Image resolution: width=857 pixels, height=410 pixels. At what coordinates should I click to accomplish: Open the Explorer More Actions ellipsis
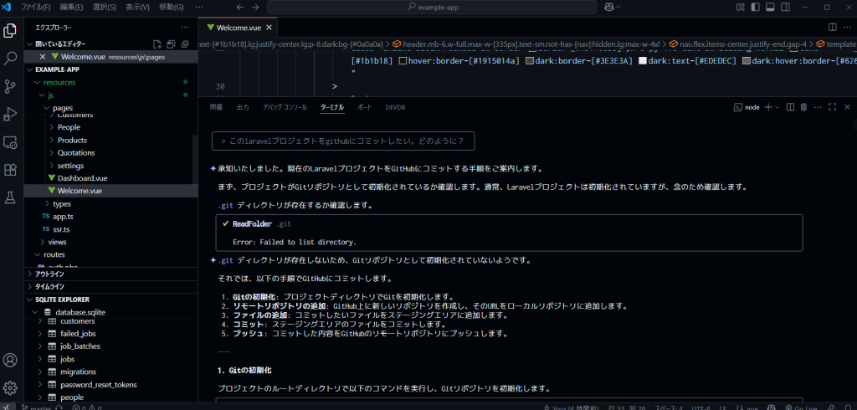tap(185, 28)
